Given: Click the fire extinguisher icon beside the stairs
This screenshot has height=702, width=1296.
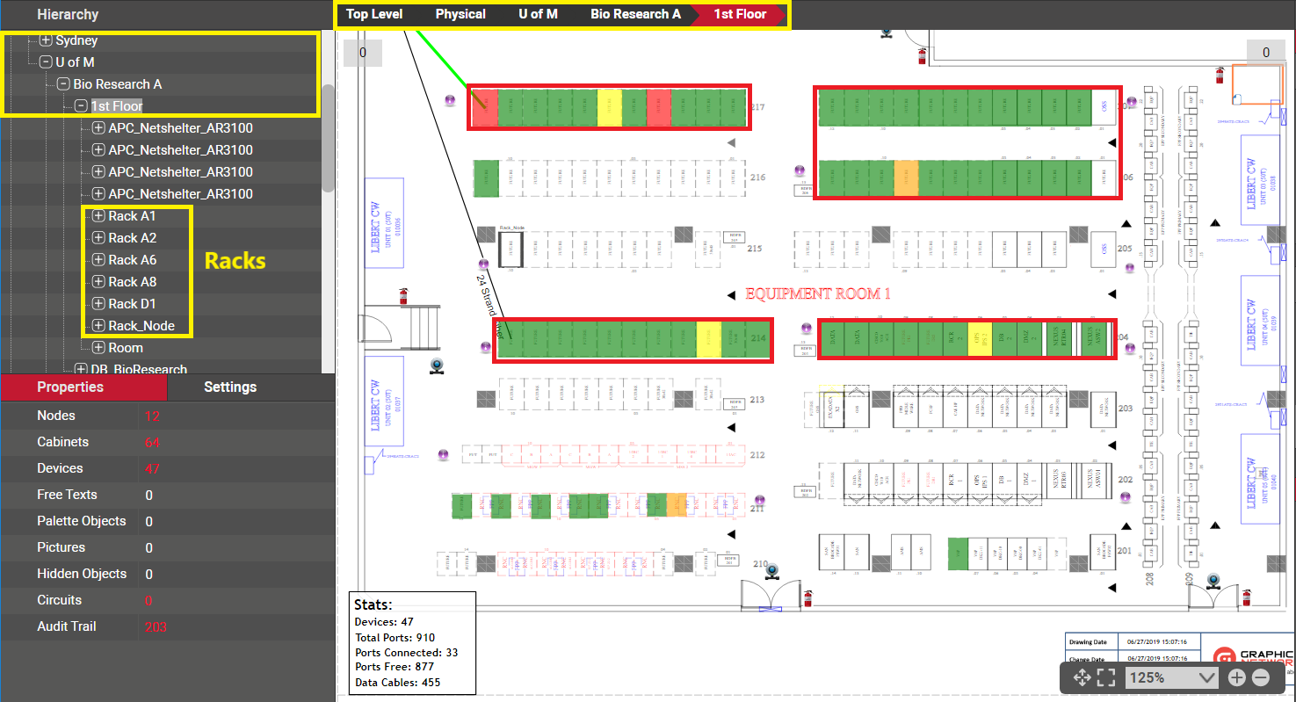Looking at the screenshot, I should (x=403, y=295).
